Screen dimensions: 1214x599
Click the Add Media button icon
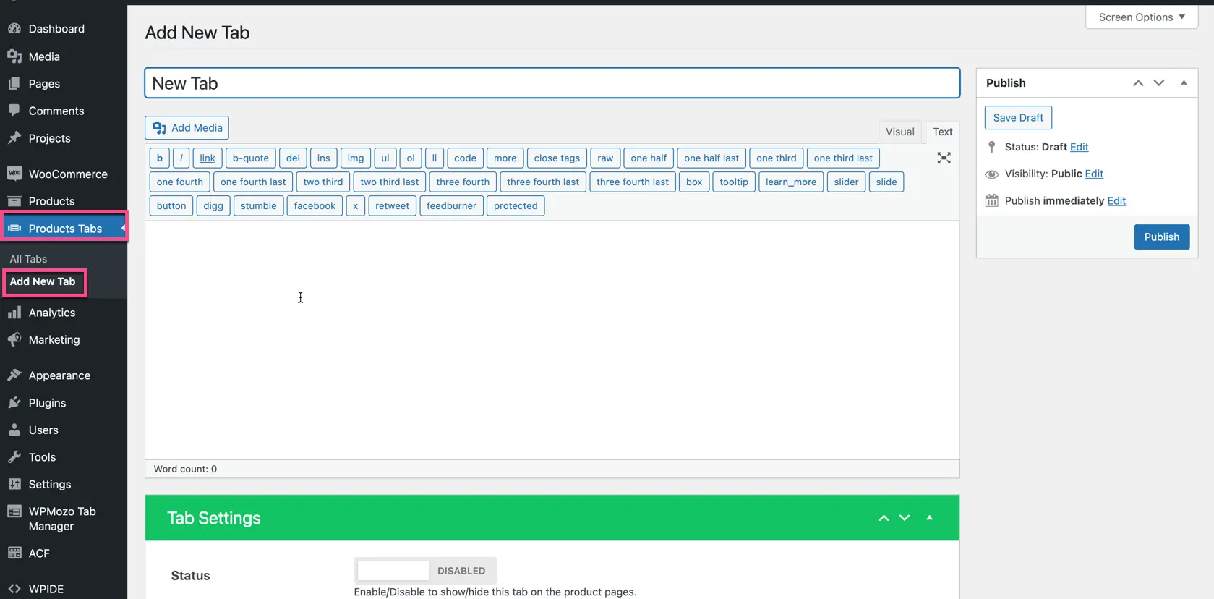(159, 128)
